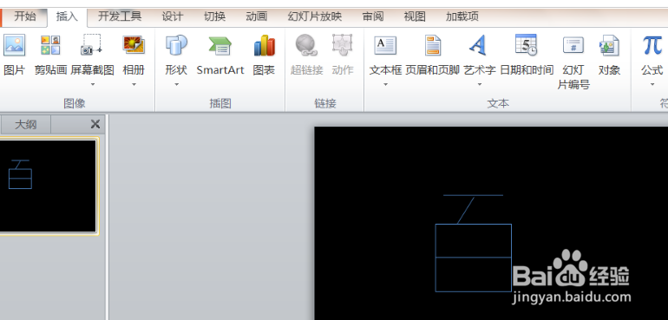Click the Text Box (文本框) icon

[x=385, y=45]
